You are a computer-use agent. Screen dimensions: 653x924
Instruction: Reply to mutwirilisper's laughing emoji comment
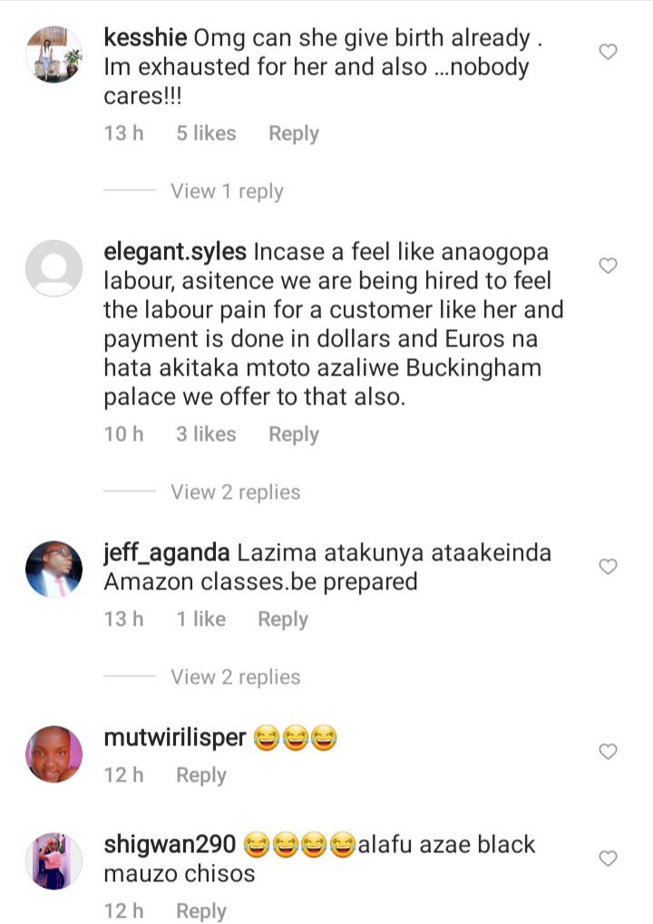pyautogui.click(x=201, y=775)
